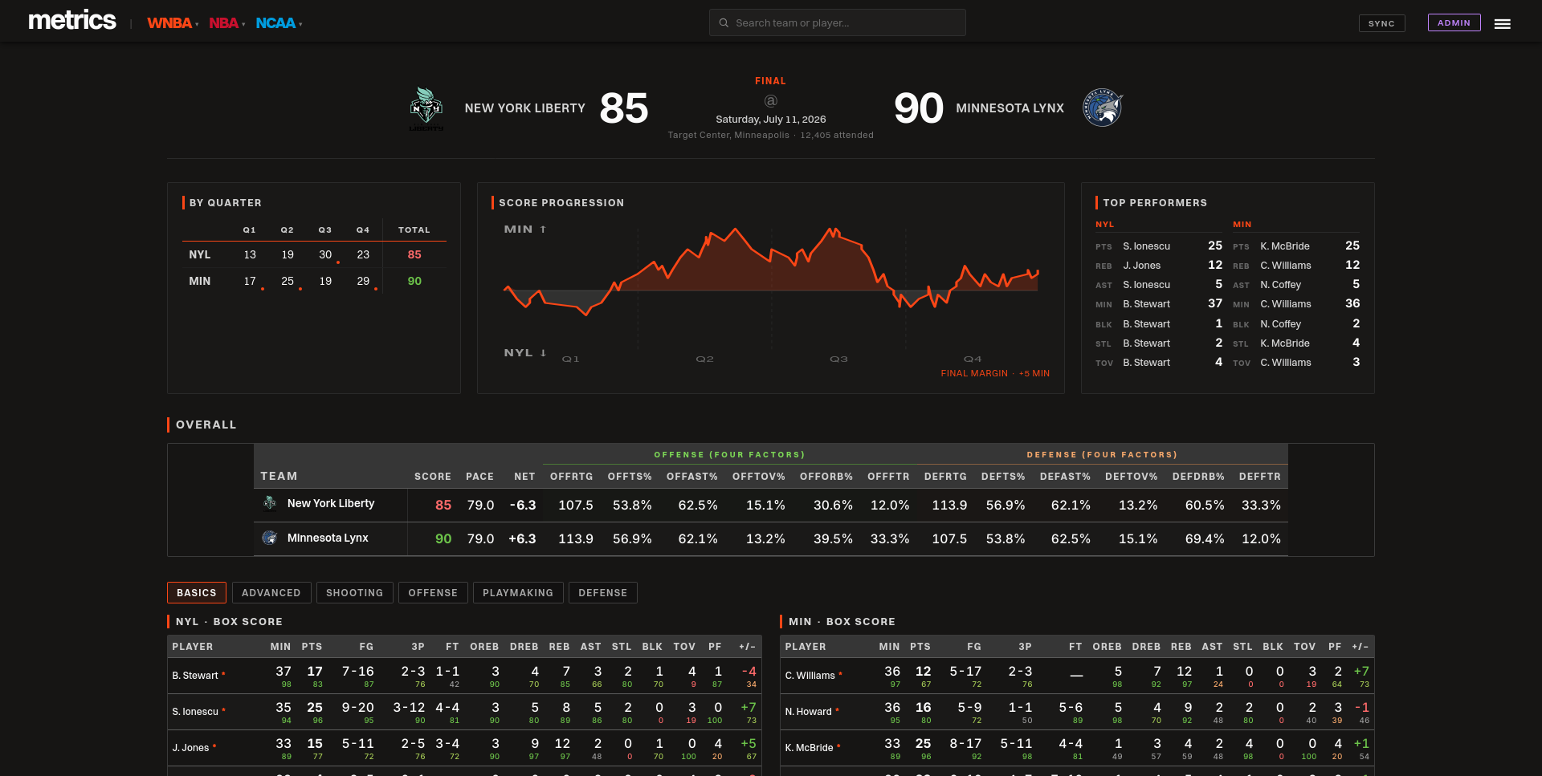
Task: Open S. Ionescu in NYL box score
Action: click(195, 712)
